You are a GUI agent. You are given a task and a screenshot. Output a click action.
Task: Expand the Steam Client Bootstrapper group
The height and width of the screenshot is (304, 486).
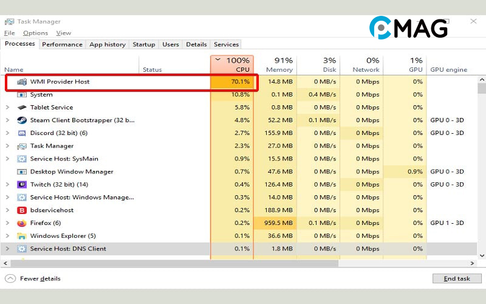coord(7,120)
